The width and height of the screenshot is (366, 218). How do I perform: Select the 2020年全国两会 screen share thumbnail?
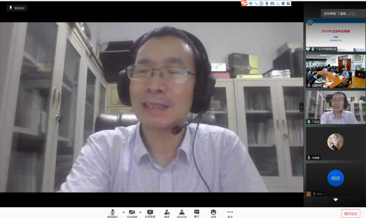[x=335, y=35]
